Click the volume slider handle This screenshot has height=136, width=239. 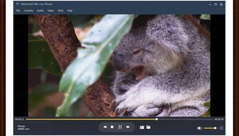coord(215,128)
